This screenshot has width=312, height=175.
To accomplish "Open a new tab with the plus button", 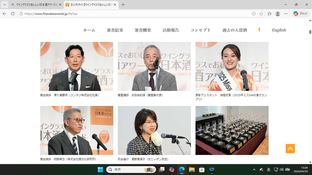I will [123, 4].
